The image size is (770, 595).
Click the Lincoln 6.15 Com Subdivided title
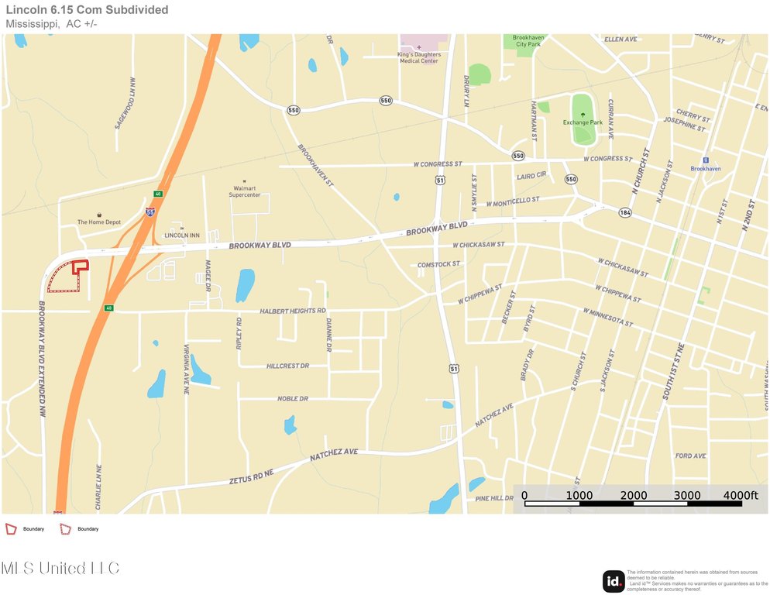point(87,10)
